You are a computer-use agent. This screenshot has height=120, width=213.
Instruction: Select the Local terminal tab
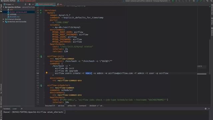click(15, 109)
